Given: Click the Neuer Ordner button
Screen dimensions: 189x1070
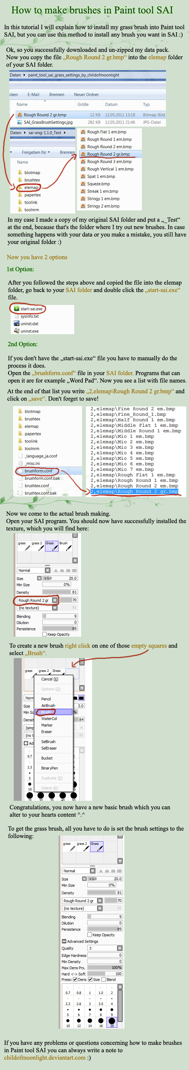Looking at the screenshot, I should coord(86,94).
